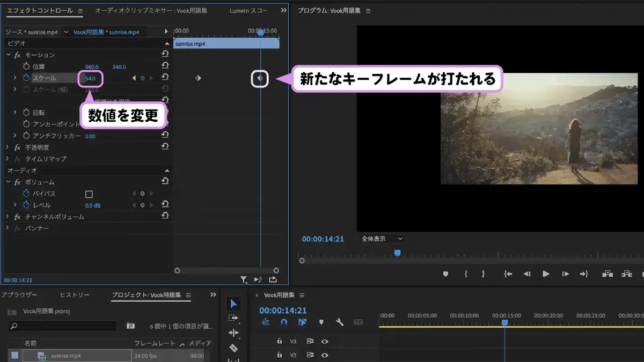The height and width of the screenshot is (362, 644).
Task: Toggle V3 track eye visibility
Action: coord(325,341)
